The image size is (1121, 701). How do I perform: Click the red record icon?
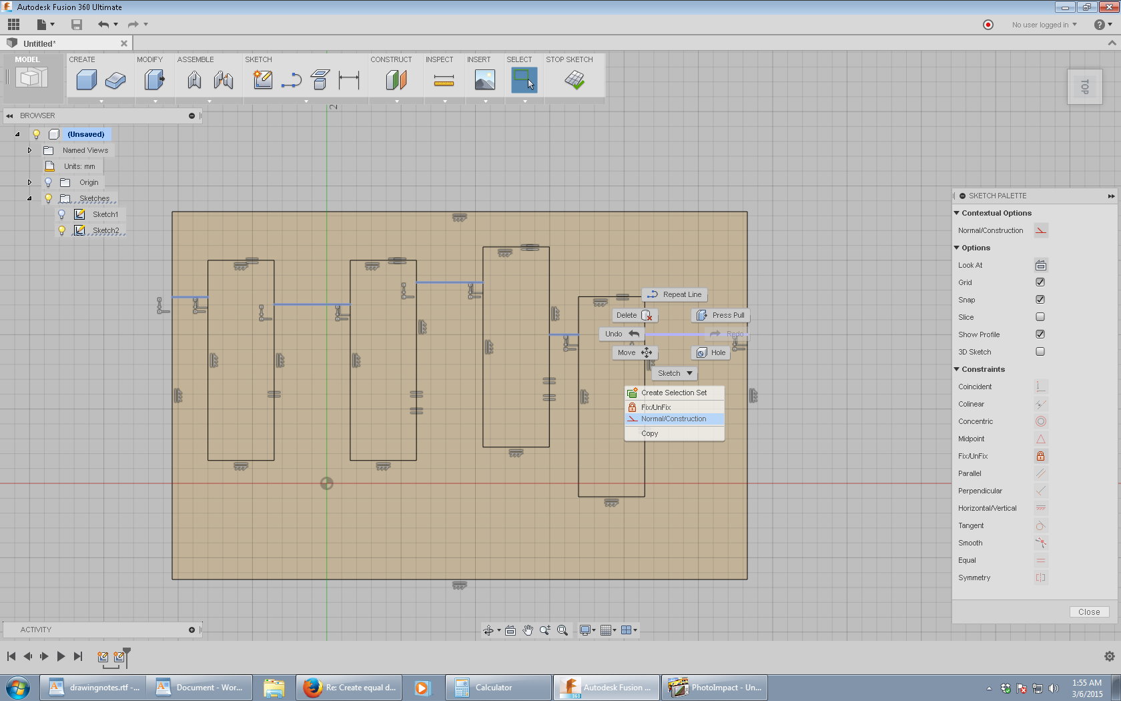pos(988,25)
